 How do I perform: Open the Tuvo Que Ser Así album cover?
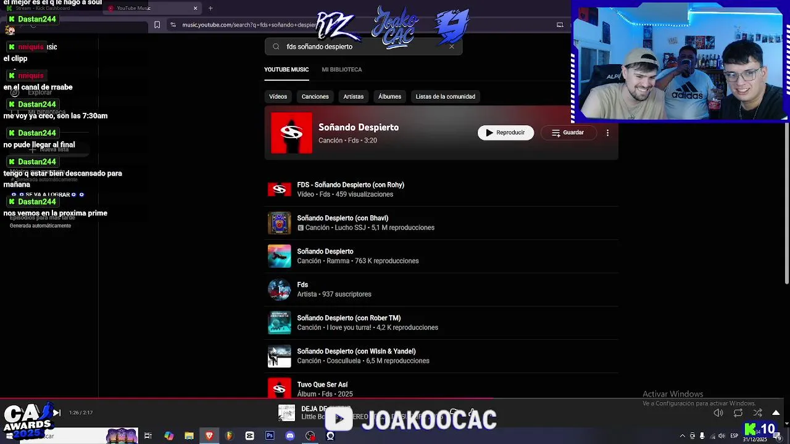[x=279, y=388]
